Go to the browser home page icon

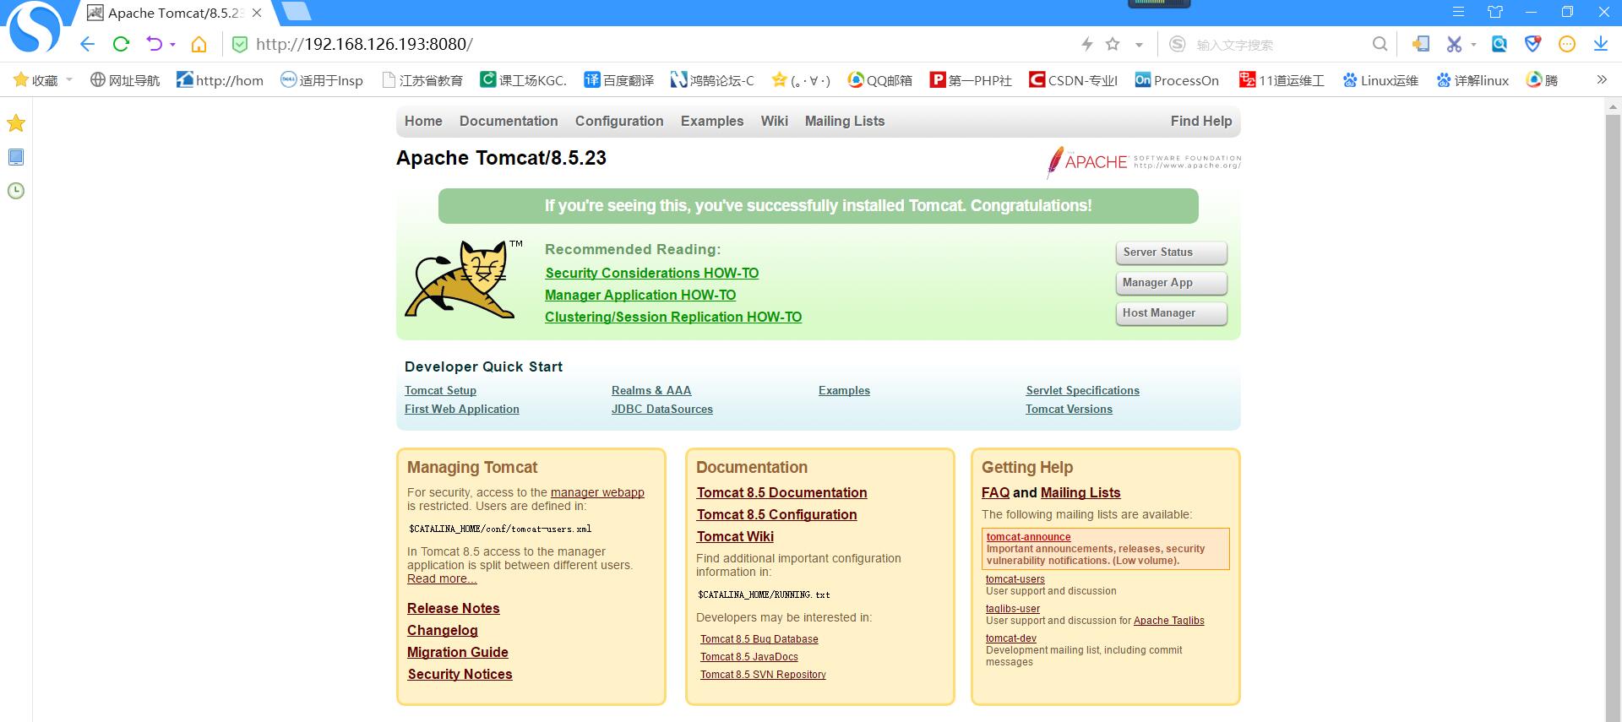pos(199,44)
